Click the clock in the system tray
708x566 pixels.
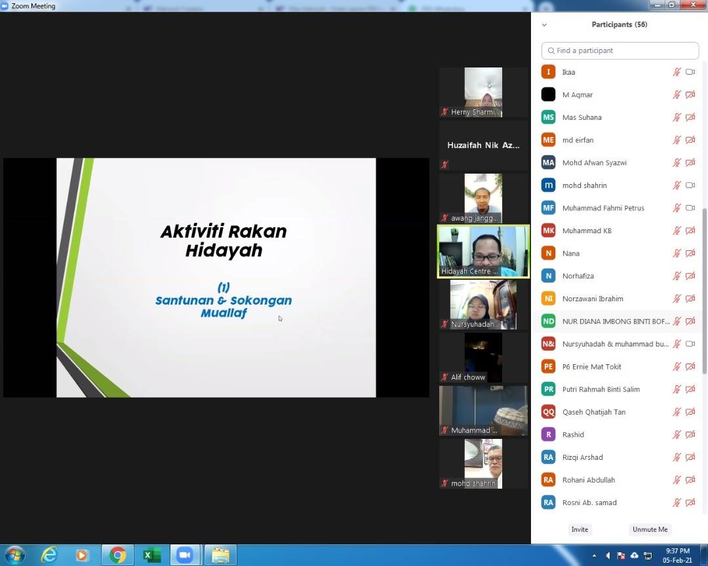[x=677, y=556]
